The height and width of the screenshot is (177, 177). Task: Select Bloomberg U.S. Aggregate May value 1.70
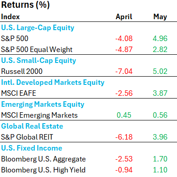coord(160,159)
